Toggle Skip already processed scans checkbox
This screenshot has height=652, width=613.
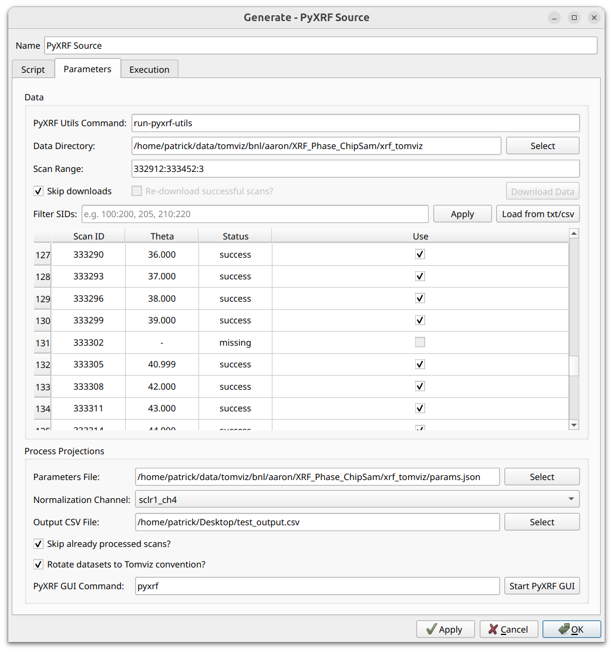point(38,544)
